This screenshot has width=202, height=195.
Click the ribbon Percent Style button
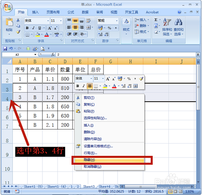click(109, 28)
